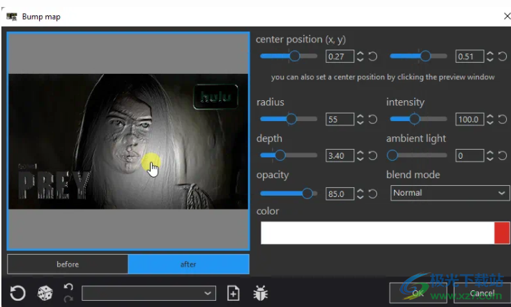Open the preset selection dropdown

pyautogui.click(x=148, y=293)
